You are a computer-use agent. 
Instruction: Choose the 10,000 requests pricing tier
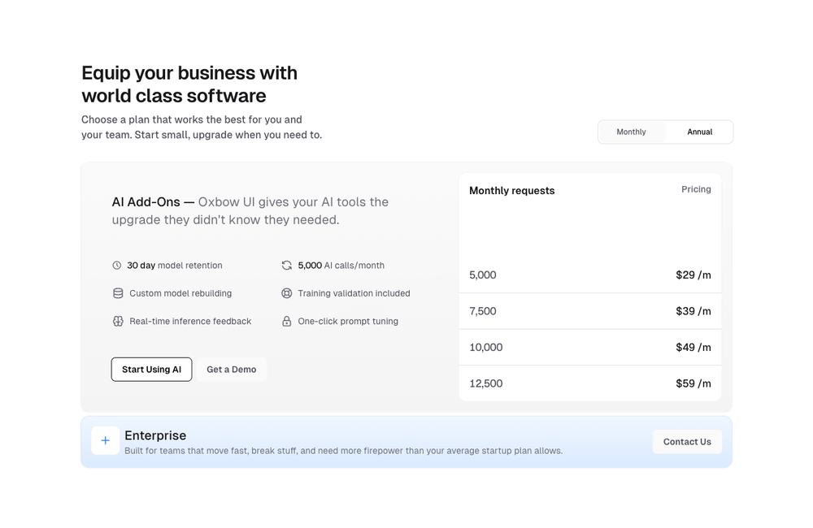click(x=589, y=348)
